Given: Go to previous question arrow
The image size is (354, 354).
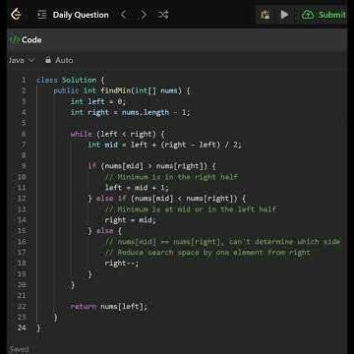Looking at the screenshot, I should click(x=123, y=15).
